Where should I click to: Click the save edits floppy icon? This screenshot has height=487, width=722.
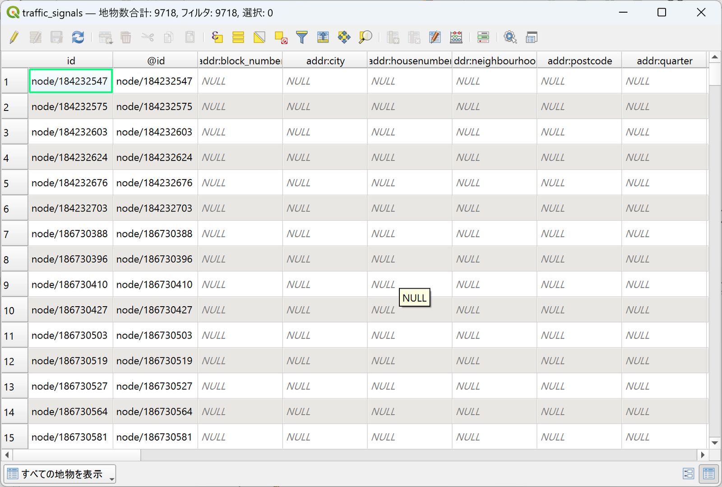tap(56, 37)
